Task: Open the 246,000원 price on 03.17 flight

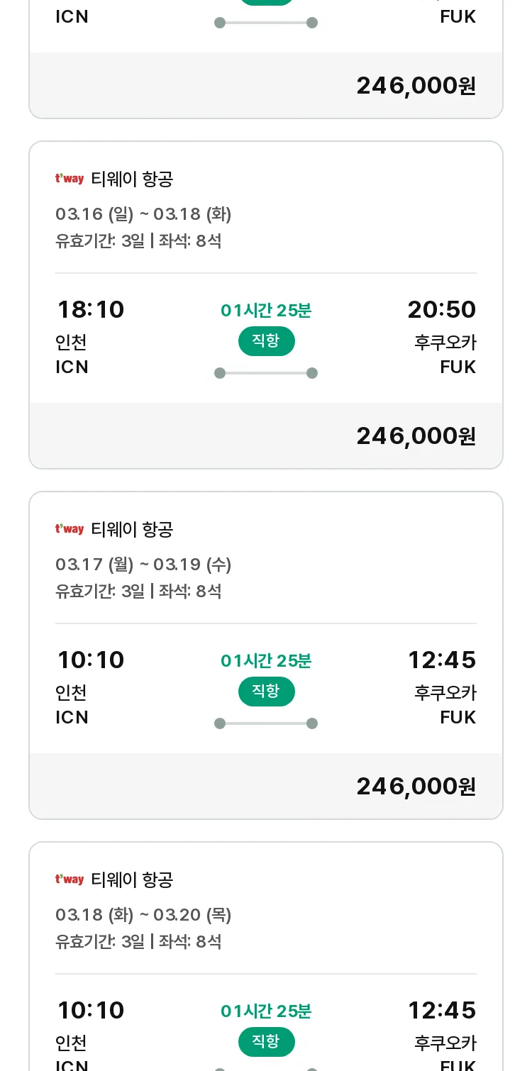Action: pos(416,787)
